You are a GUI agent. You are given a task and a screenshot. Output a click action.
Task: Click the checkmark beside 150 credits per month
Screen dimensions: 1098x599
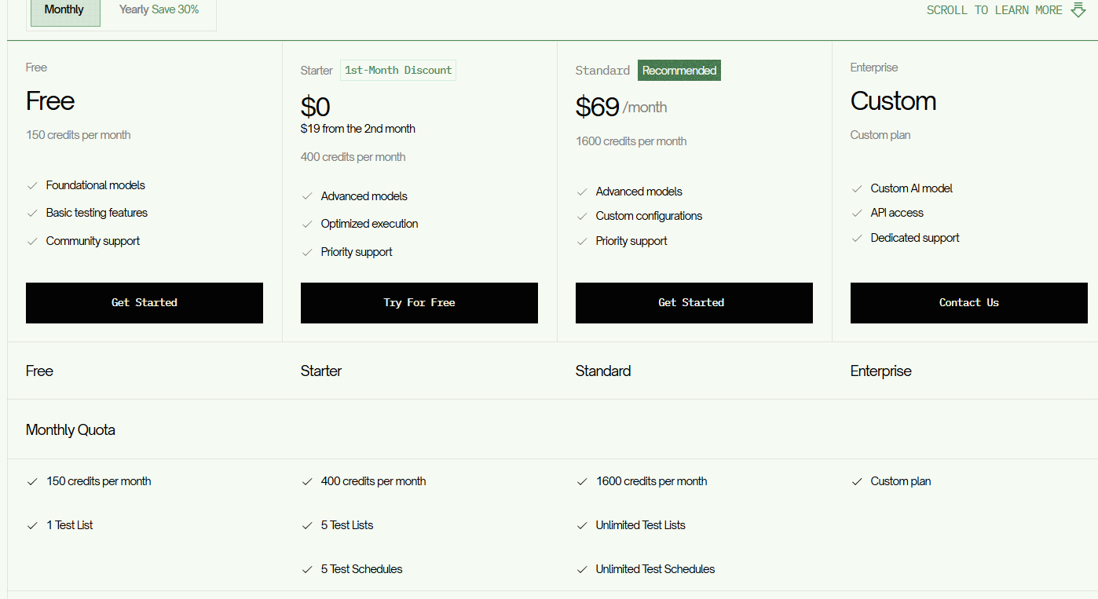(31, 481)
